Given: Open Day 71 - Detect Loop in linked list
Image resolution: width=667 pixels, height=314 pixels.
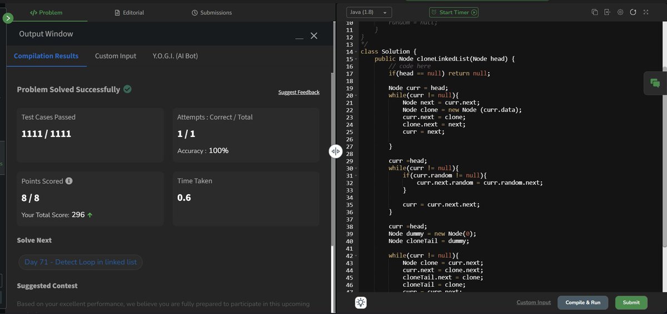Looking at the screenshot, I should click(x=81, y=262).
